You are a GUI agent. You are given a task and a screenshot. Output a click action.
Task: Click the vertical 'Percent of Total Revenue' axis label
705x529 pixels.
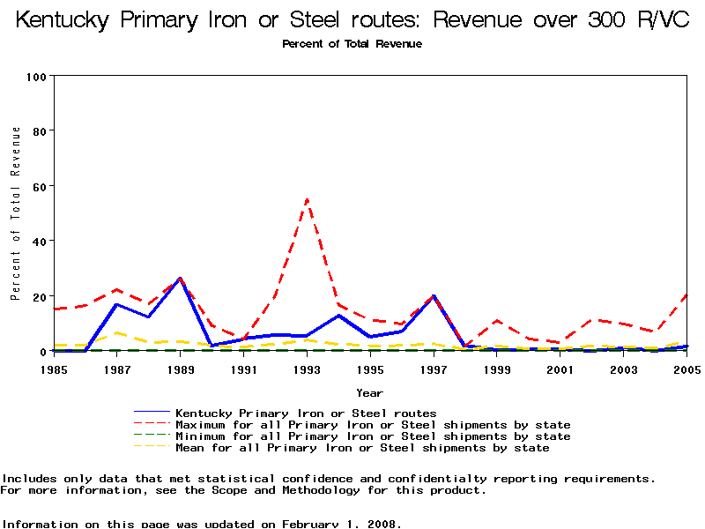tap(16, 213)
